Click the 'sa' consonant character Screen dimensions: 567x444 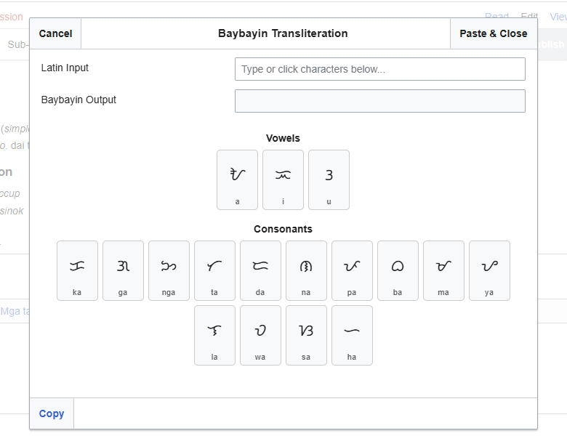point(306,335)
